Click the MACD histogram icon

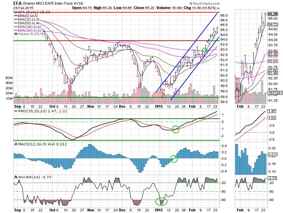click(16, 144)
